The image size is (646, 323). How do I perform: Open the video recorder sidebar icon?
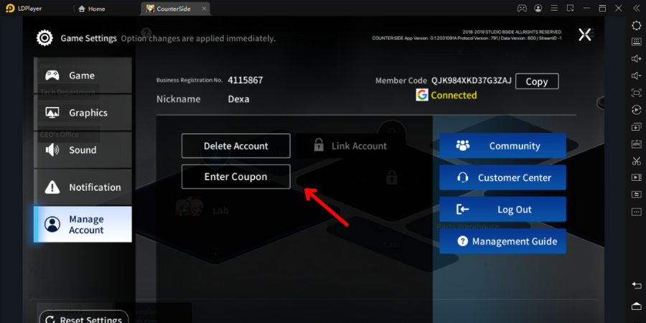636,177
